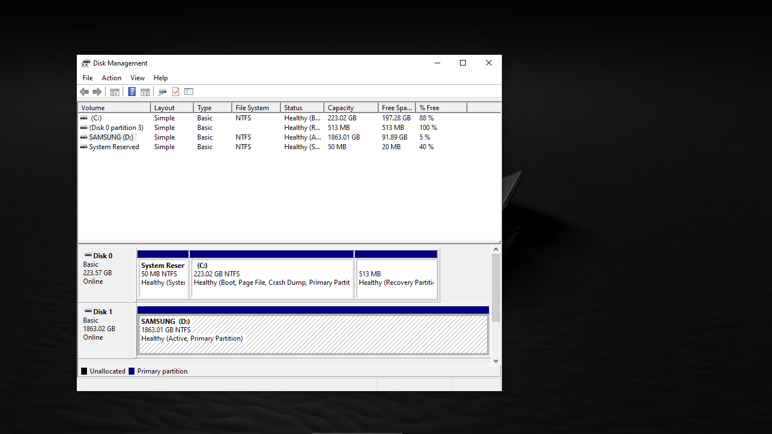This screenshot has width=772, height=434.
Task: Select System Reserved 50 MB partition block
Action: [163, 275]
